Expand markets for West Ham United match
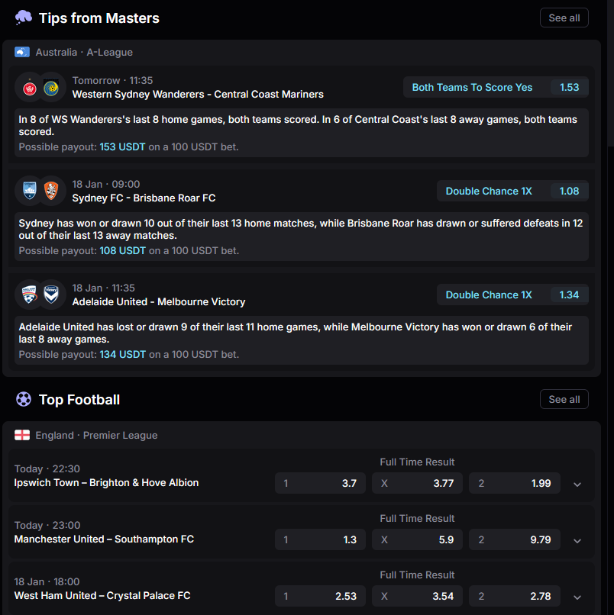The width and height of the screenshot is (614, 615). (x=577, y=597)
